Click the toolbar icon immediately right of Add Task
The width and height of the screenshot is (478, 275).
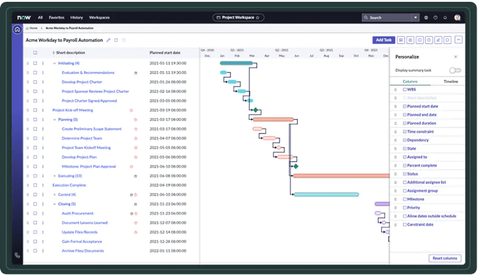[x=401, y=40]
